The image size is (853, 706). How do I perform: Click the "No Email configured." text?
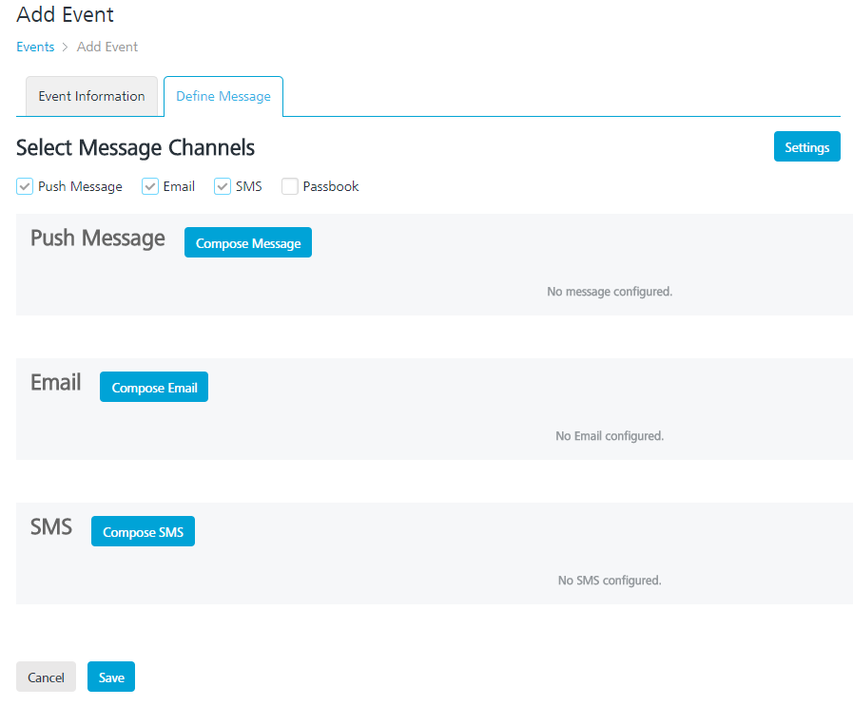(x=610, y=436)
